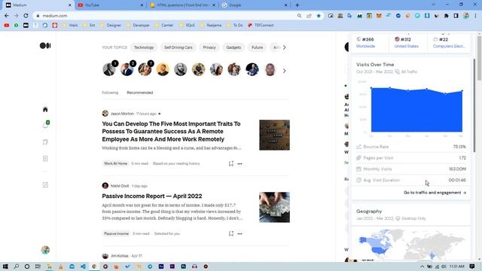Viewport: 482px width, 271px height.
Task: Switch to the Recommended tab
Action: 140,93
